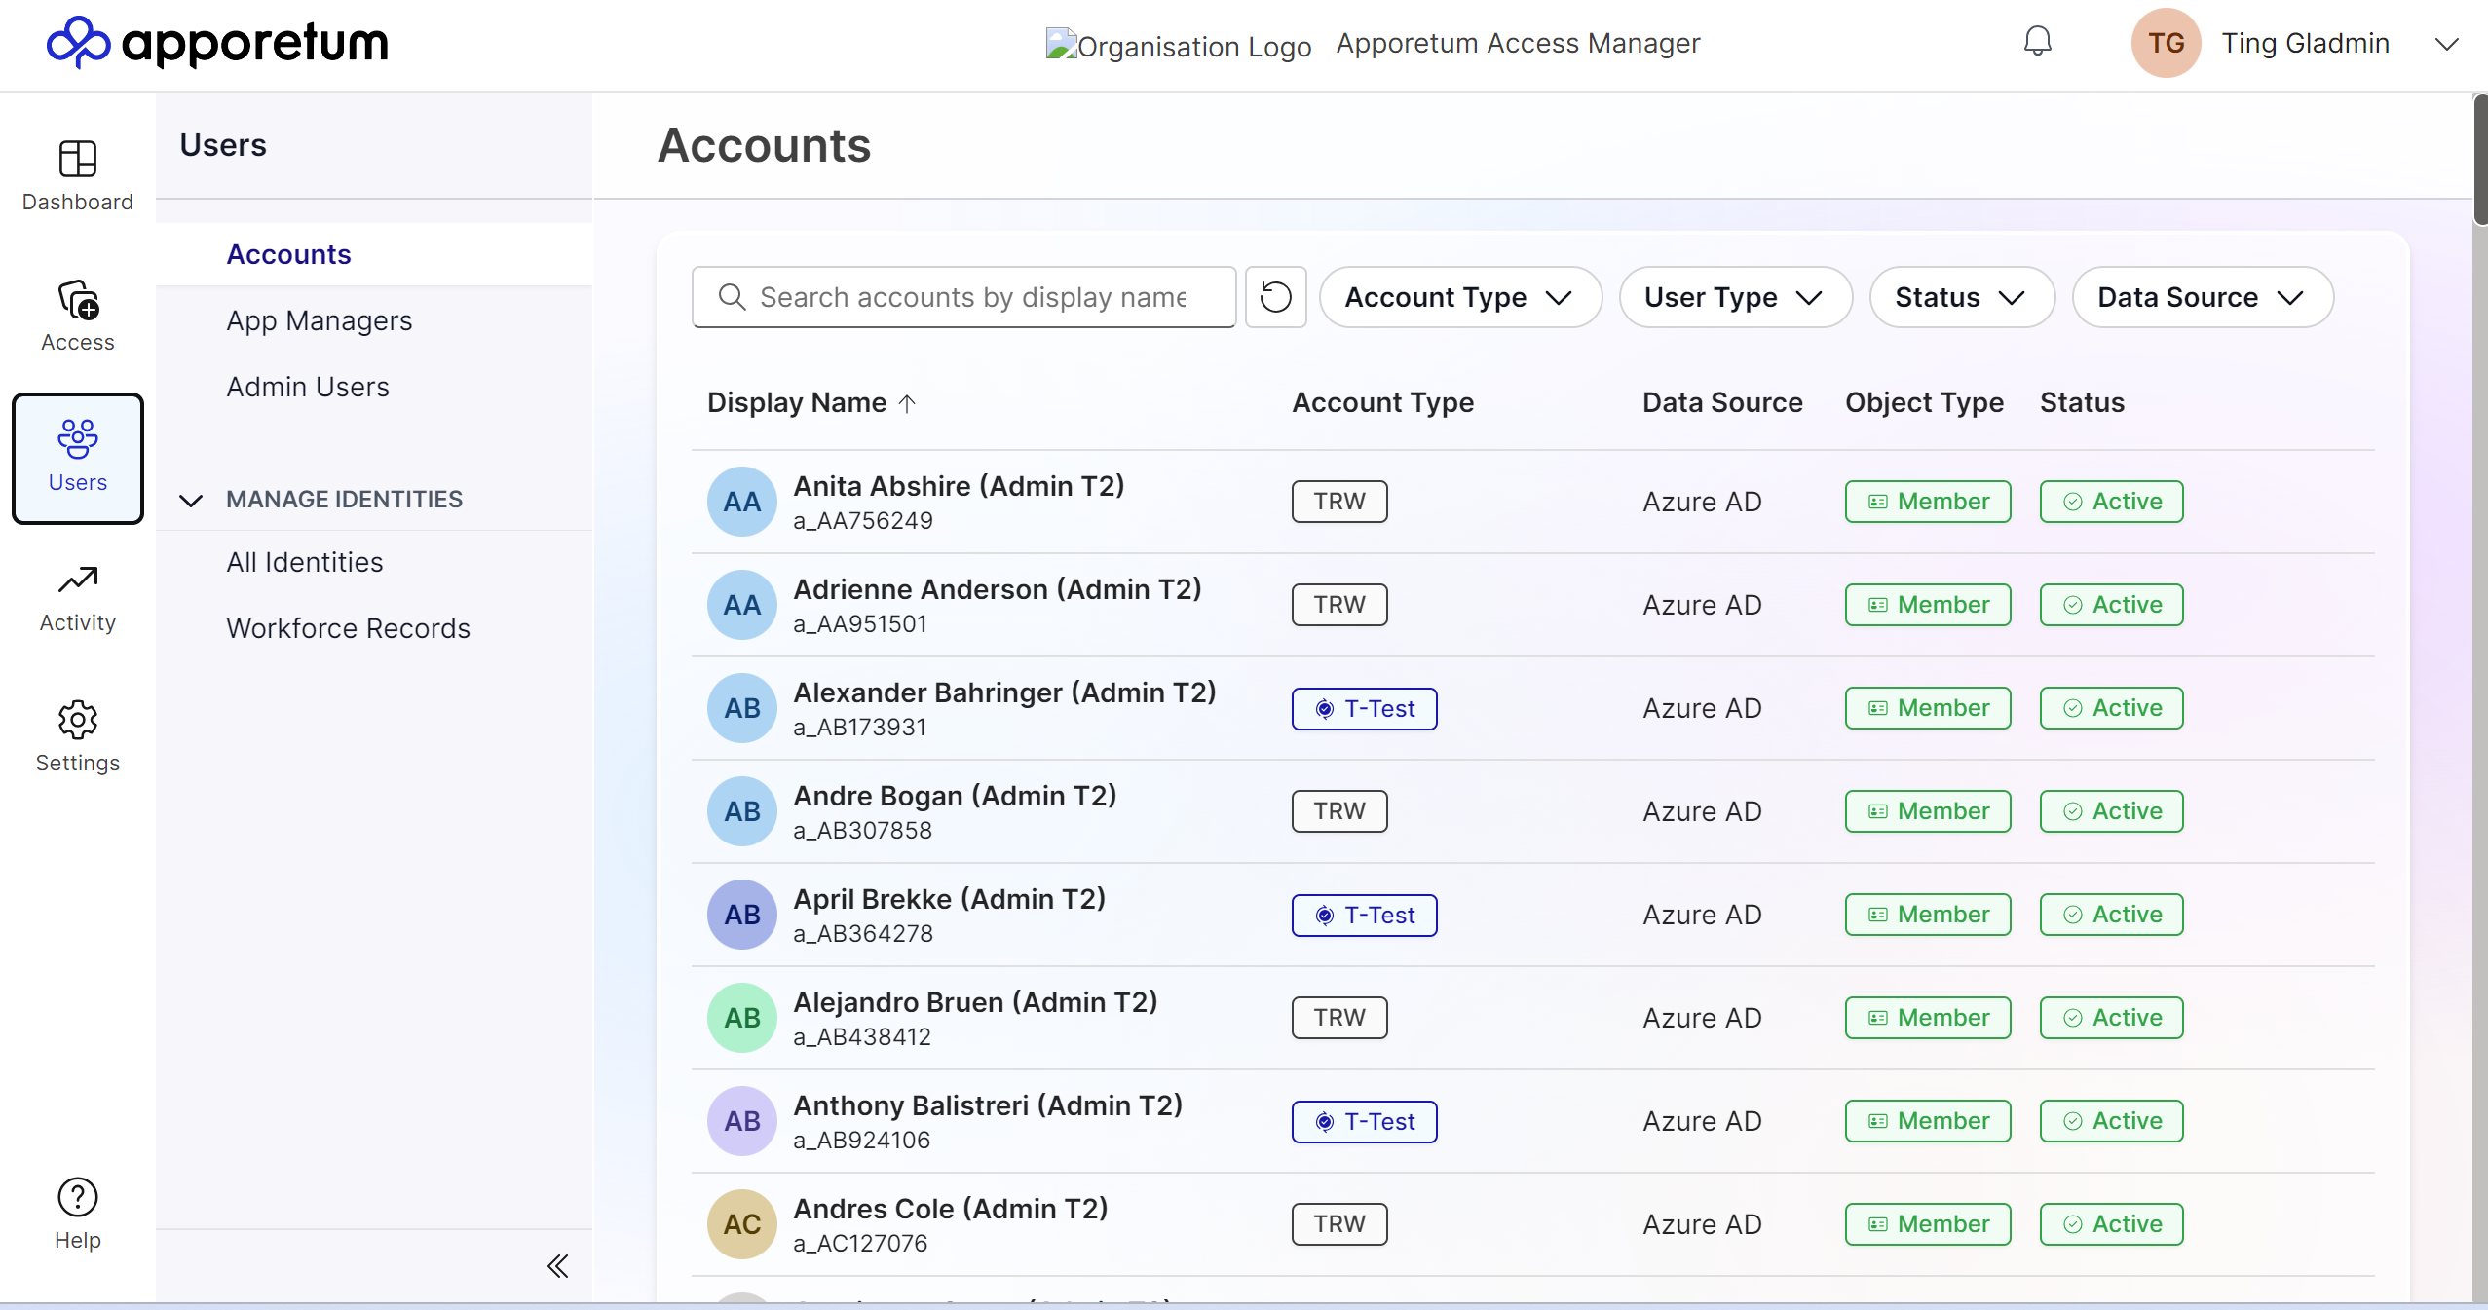Click the Active status for April Brekke
This screenshot has width=2488, height=1310.
click(2112, 915)
